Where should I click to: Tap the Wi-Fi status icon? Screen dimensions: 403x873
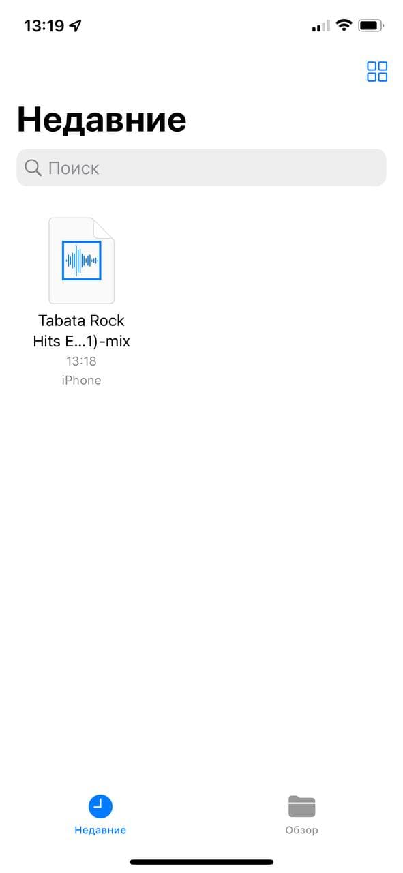coord(344,26)
